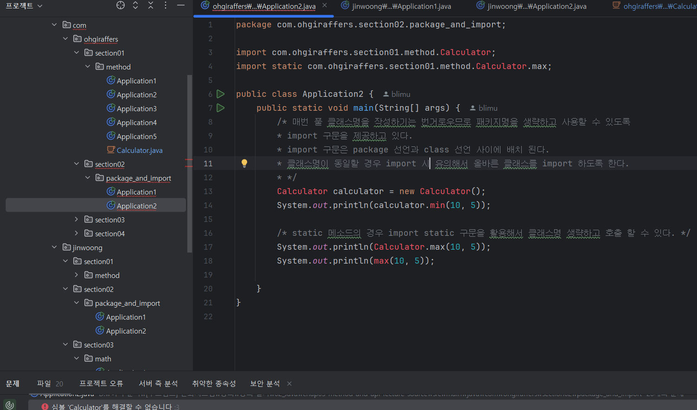Viewport: 697px width, 410px height.
Task: Open the 서버 측 분석 tab
Action: (x=158, y=384)
